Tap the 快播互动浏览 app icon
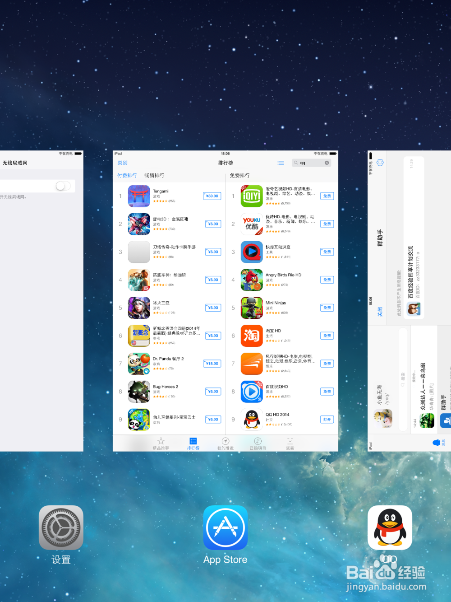451x602 pixels. (x=252, y=252)
